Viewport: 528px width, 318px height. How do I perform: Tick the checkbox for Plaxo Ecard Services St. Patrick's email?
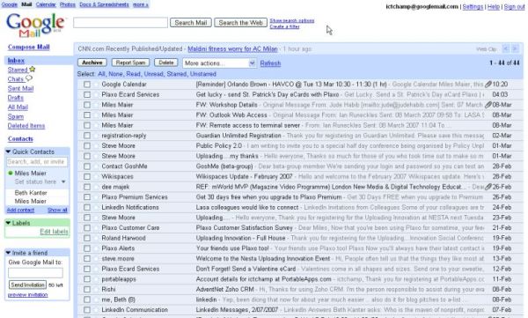coord(87,94)
